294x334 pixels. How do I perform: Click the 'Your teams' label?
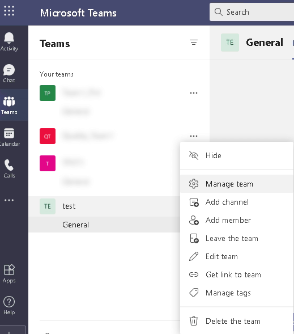pos(57,74)
